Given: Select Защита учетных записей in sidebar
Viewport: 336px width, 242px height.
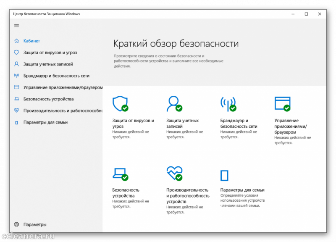Looking at the screenshot, I should [48, 64].
